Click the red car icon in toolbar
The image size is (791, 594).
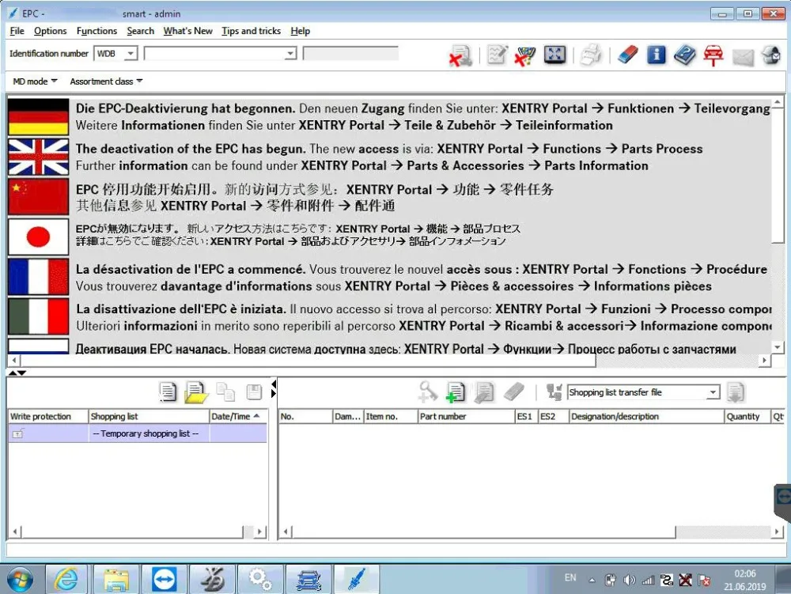coord(713,55)
